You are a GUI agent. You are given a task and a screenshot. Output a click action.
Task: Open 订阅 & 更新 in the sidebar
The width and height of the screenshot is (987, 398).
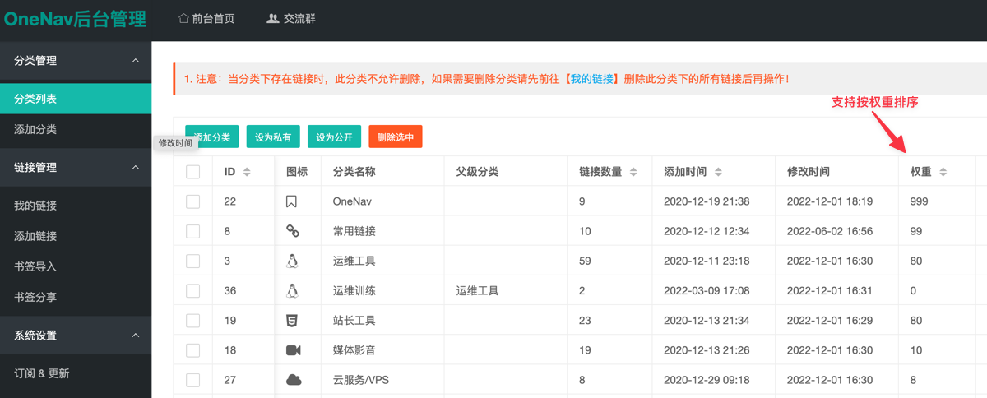tap(76, 373)
